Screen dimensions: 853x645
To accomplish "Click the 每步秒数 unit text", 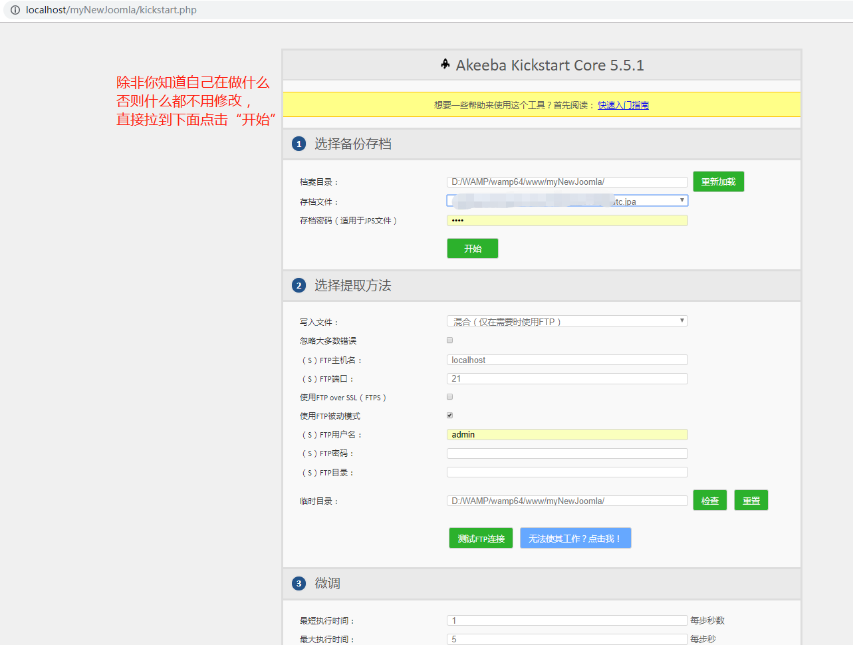I will [x=707, y=620].
